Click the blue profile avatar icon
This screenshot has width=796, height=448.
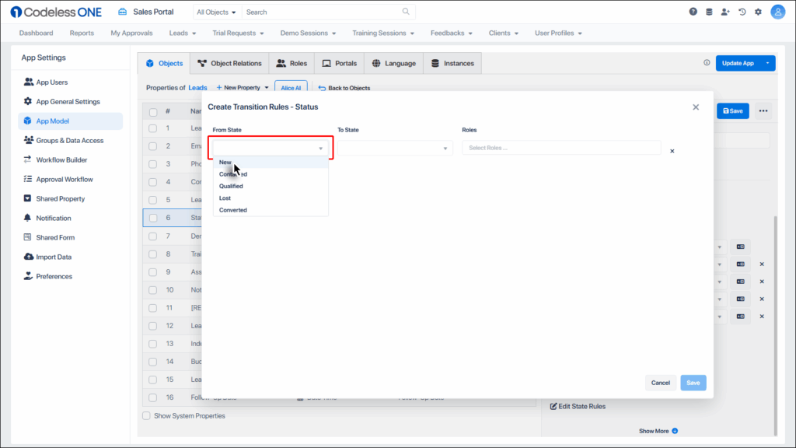[777, 11]
